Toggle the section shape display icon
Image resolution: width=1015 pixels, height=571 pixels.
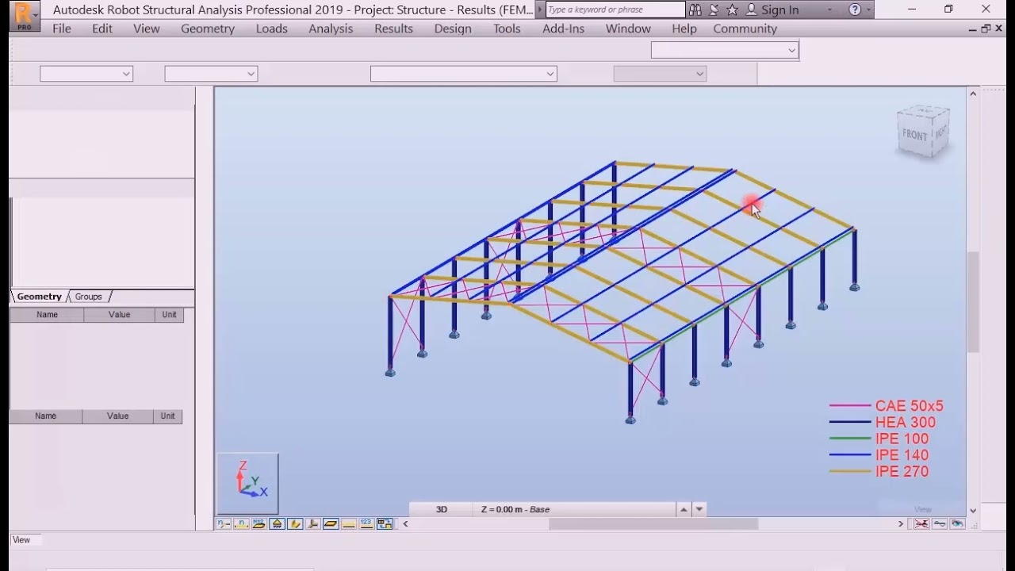coord(331,523)
